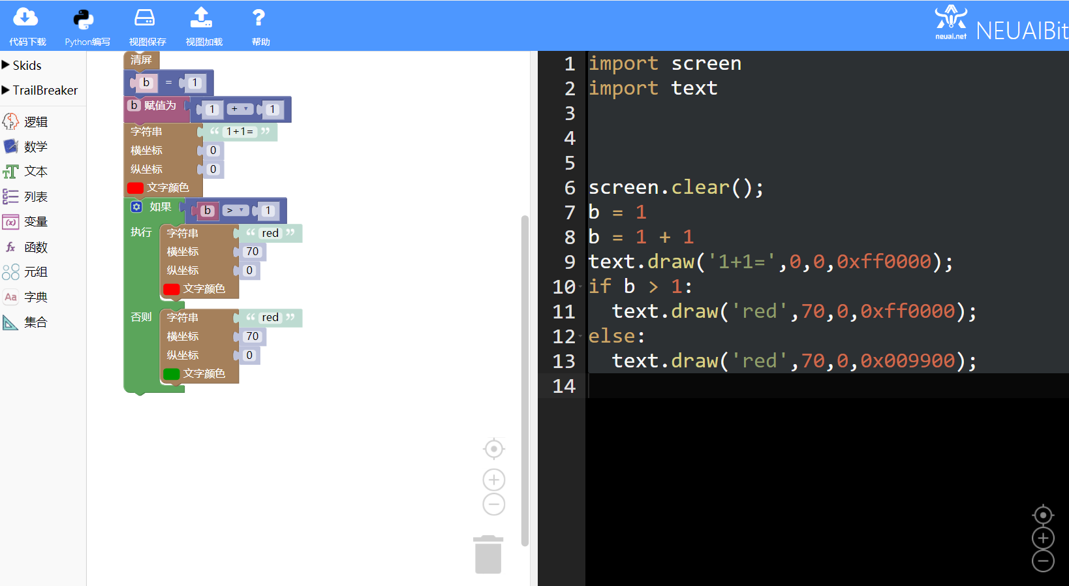
Task: Click the 视图保存 disk icon
Action: 144,18
